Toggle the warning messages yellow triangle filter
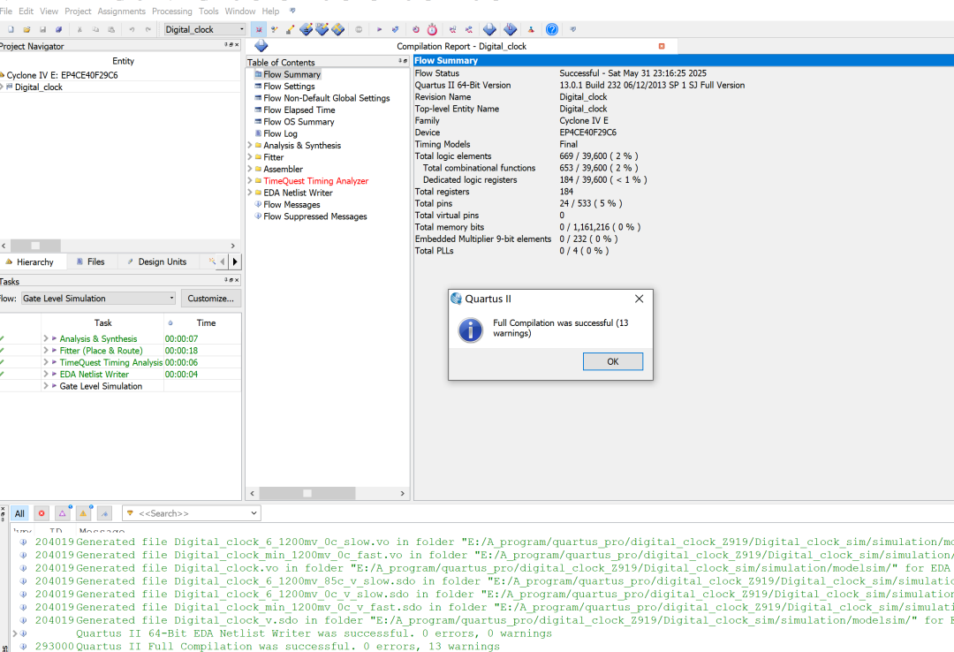Screen dimensions: 954x652 pos(83,513)
